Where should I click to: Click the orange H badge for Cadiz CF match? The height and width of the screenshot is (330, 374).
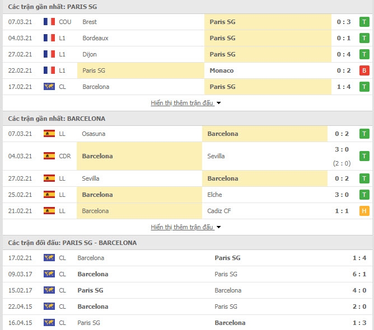coord(364,211)
